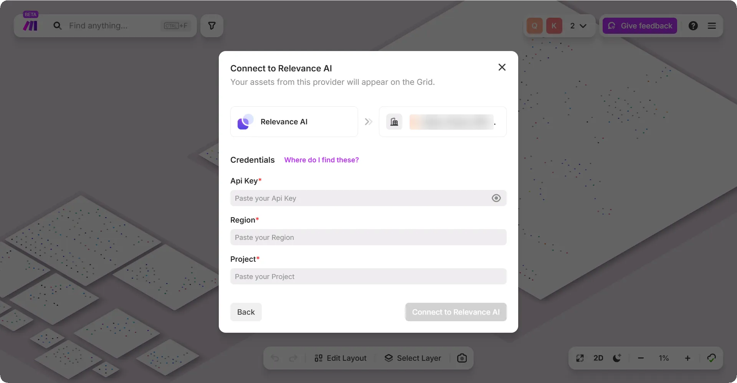This screenshot has height=383, width=737.
Task: Click the Project input field
Action: coord(368,276)
